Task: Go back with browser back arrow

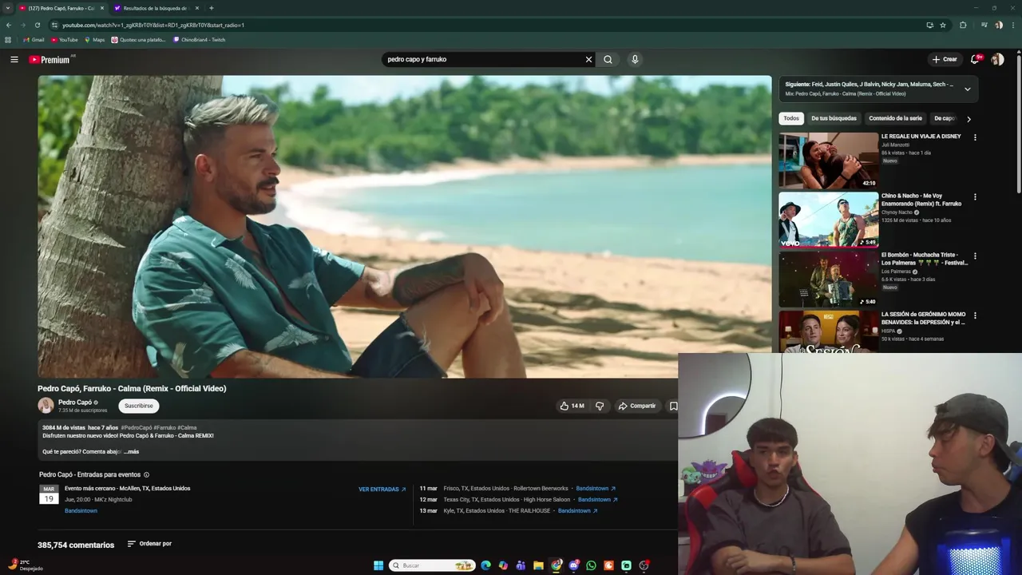Action: pyautogui.click(x=9, y=25)
